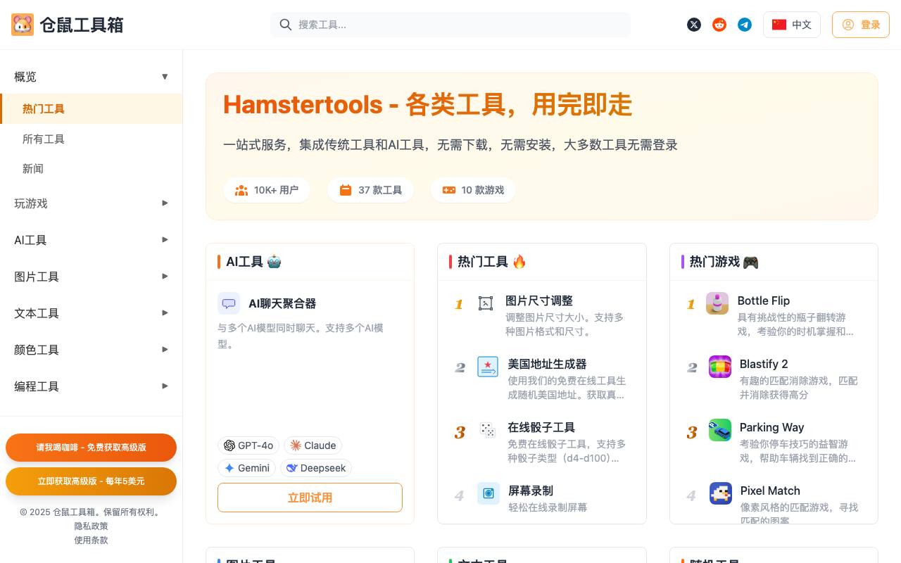Open the 屏幕录制 tool title
Image resolution: width=901 pixels, height=563 pixels.
(531, 491)
